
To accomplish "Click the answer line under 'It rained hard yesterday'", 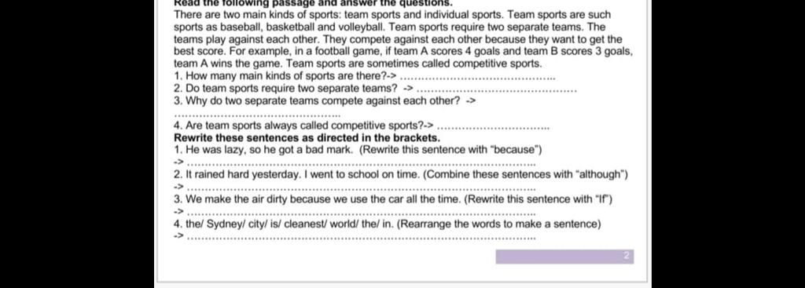I will [361, 189].
